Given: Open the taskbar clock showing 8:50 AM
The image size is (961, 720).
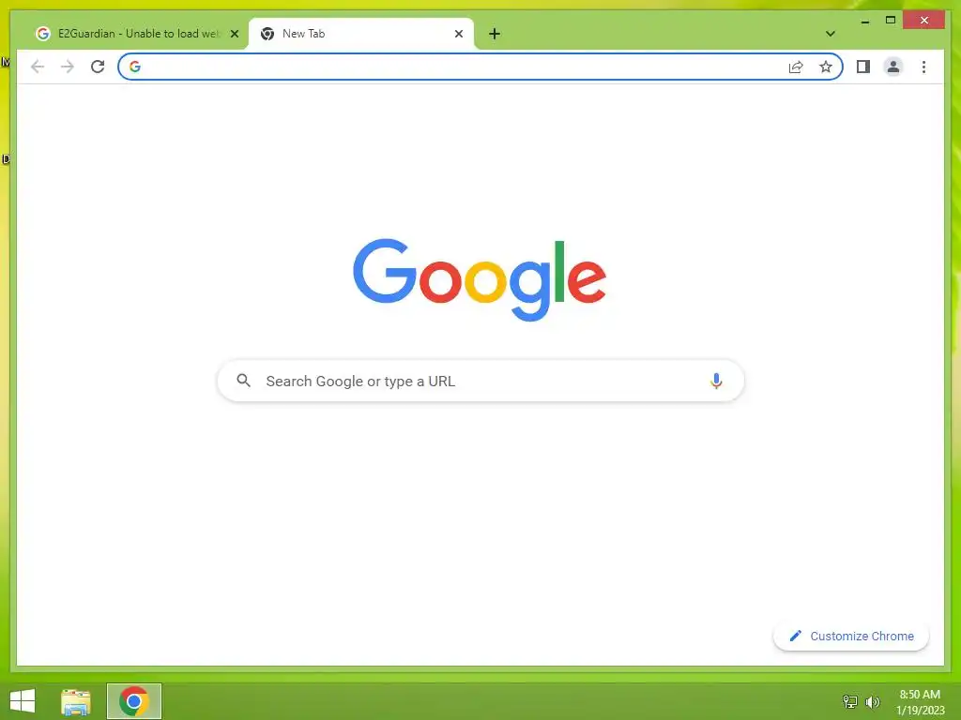Looking at the screenshot, I should pyautogui.click(x=920, y=702).
